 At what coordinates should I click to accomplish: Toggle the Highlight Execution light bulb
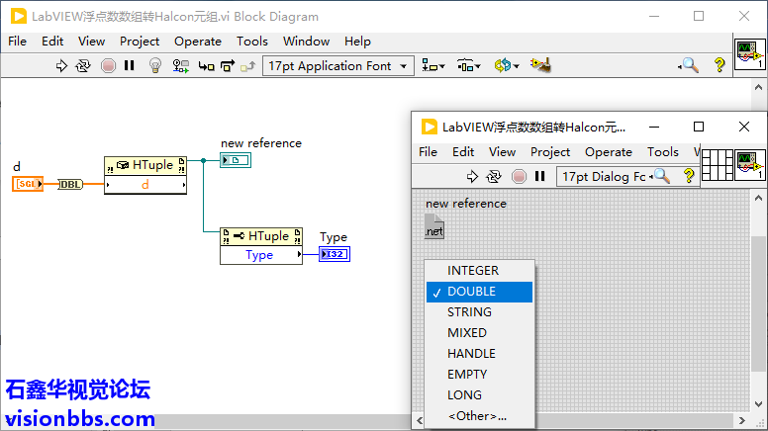click(x=154, y=66)
